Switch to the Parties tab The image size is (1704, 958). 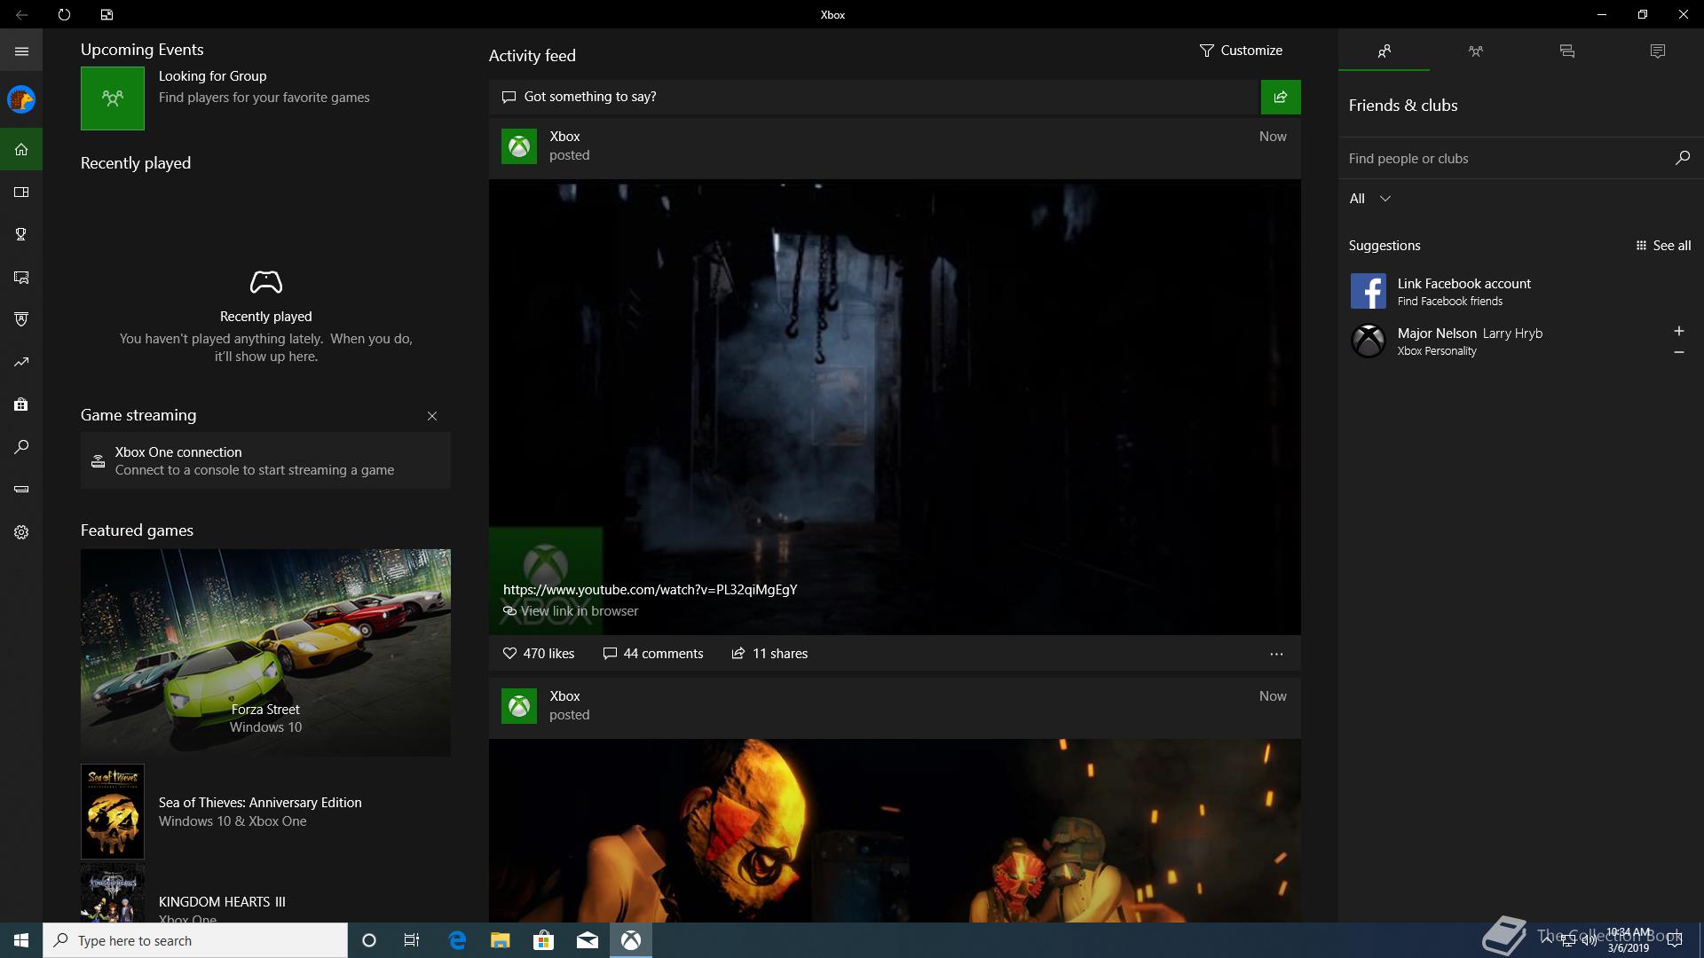point(1475,51)
